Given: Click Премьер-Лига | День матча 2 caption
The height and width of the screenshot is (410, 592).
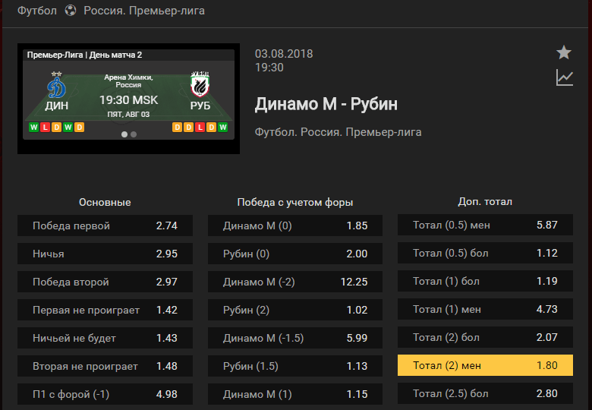Looking at the screenshot, I should point(84,55).
